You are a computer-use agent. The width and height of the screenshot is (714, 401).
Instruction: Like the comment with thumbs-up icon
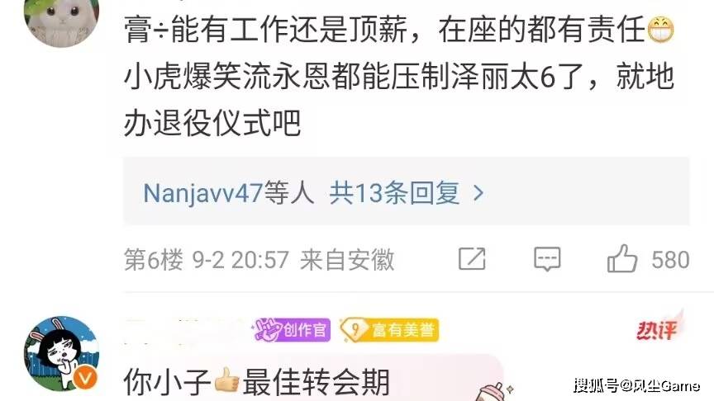click(622, 258)
